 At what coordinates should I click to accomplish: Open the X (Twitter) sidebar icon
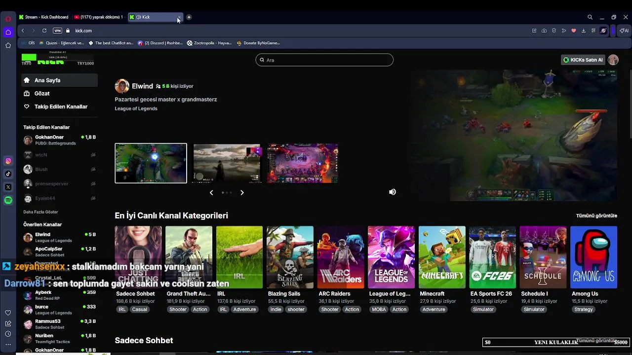8,187
